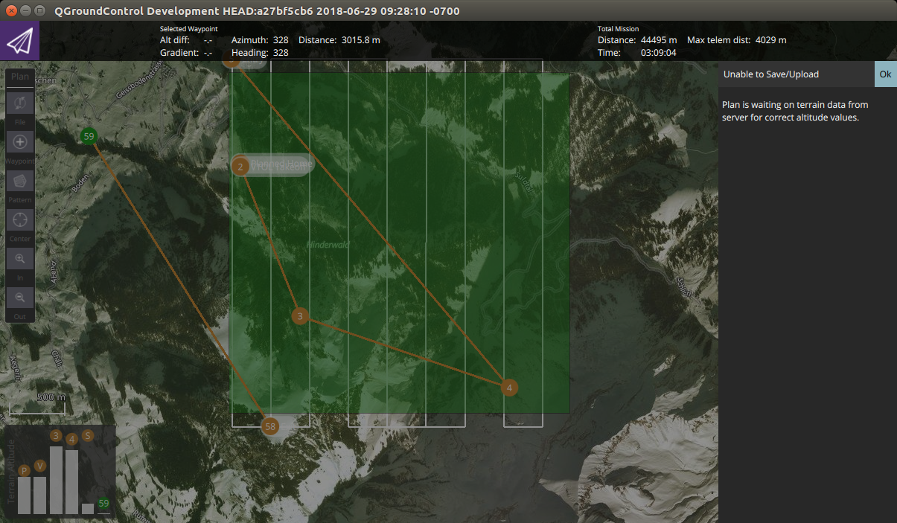
Task: Select waypoint 2 on the map
Action: (240, 166)
